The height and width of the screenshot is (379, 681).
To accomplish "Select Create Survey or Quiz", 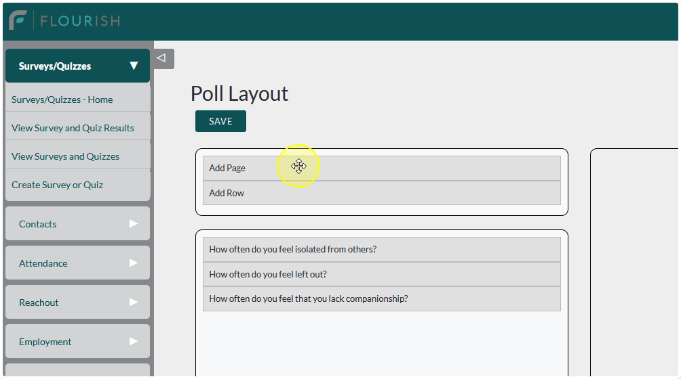I will tap(57, 185).
